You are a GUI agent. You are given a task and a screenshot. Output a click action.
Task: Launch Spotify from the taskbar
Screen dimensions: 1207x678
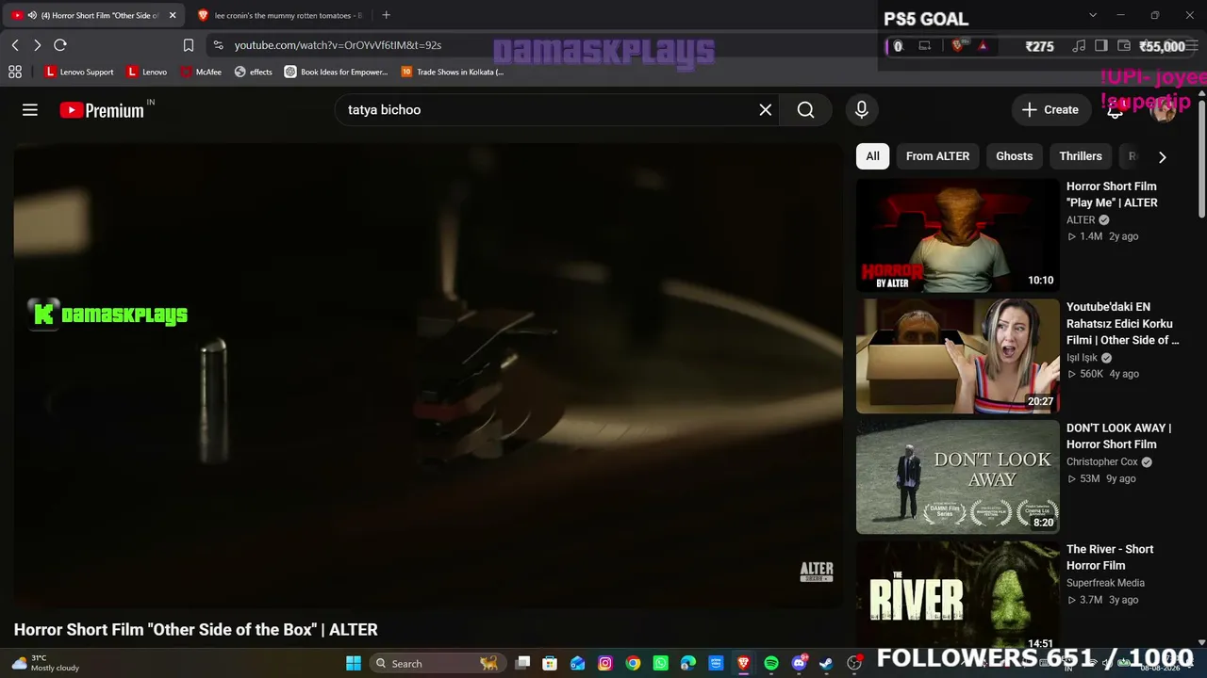771,663
